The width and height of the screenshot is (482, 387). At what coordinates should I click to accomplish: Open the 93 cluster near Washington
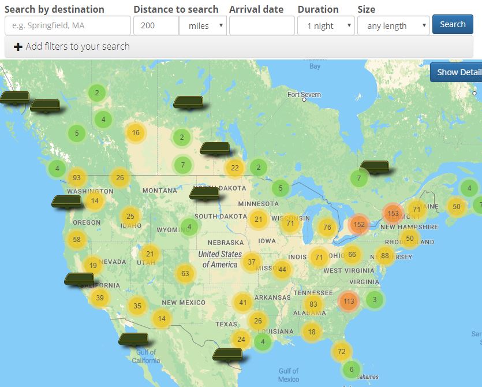pos(77,177)
